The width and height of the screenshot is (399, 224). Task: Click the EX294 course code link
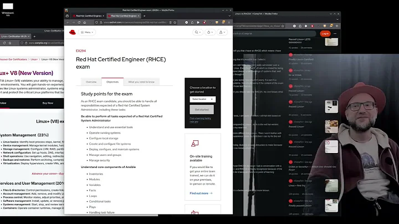[81, 50]
